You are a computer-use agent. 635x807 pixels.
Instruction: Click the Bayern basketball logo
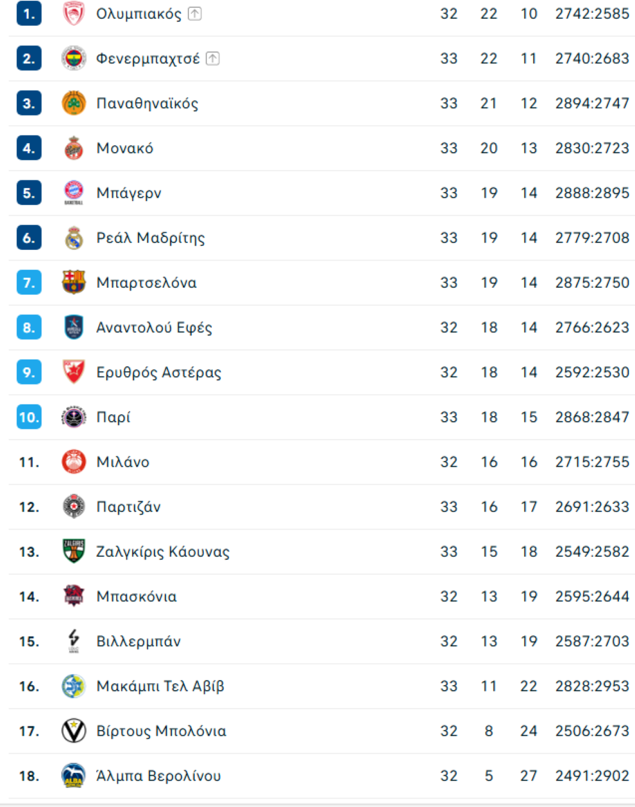[x=74, y=193]
